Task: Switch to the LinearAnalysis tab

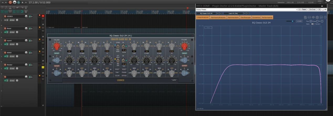Action: 203,17
